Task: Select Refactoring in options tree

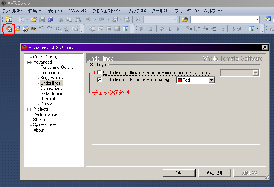Action: point(51,93)
